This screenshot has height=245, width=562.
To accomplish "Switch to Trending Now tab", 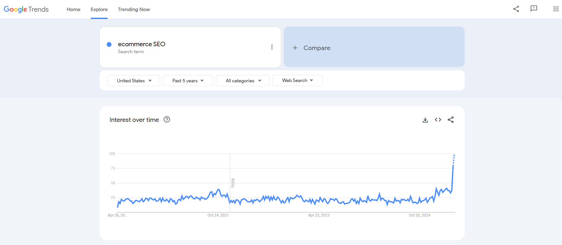I will tap(134, 9).
